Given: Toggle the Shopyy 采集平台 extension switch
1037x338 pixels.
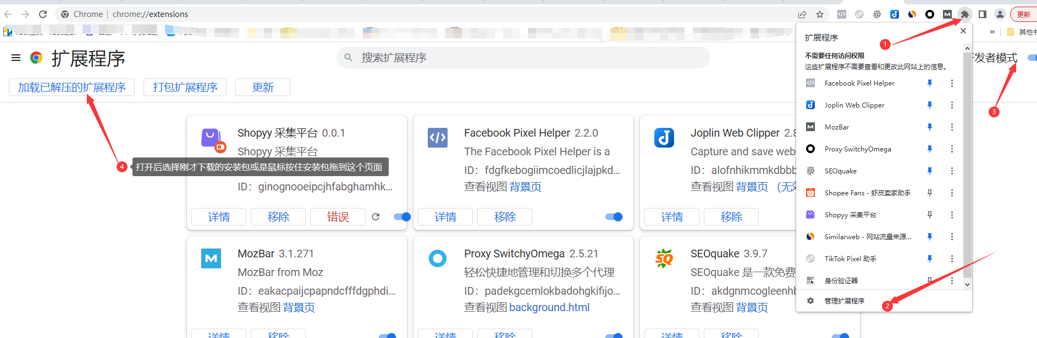Looking at the screenshot, I should click(x=402, y=217).
